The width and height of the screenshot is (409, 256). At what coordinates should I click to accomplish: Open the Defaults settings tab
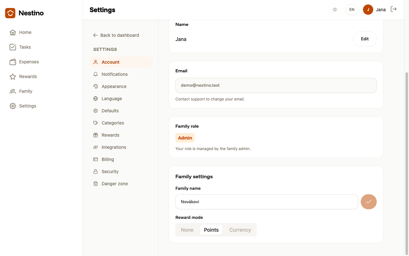click(121, 111)
